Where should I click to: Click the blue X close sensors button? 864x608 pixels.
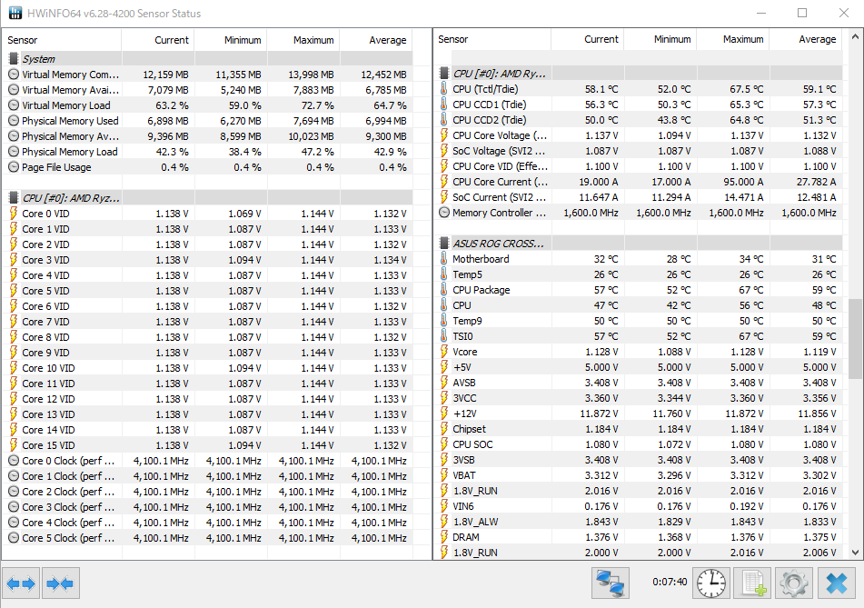tap(837, 583)
